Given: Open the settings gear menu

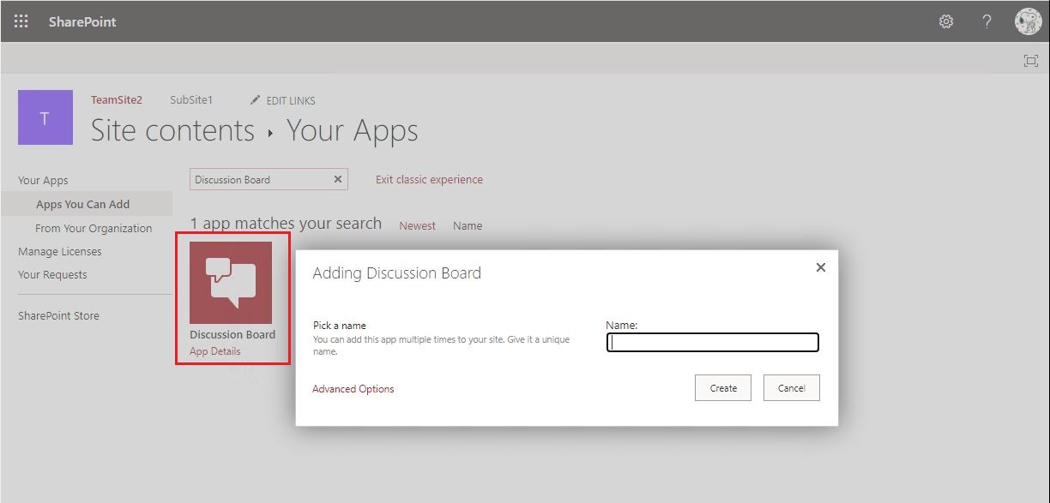Looking at the screenshot, I should (946, 21).
